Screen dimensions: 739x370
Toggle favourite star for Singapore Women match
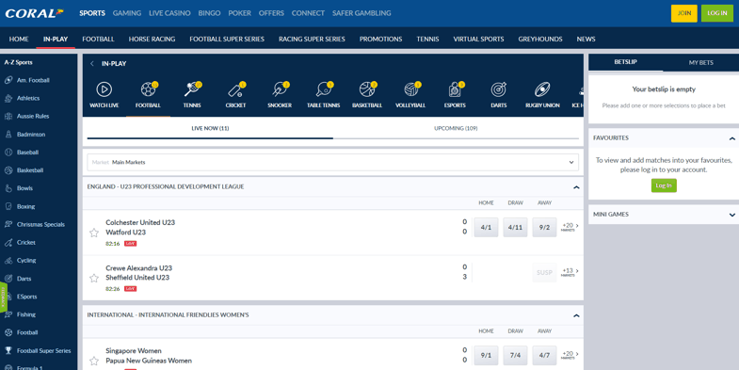(x=94, y=361)
